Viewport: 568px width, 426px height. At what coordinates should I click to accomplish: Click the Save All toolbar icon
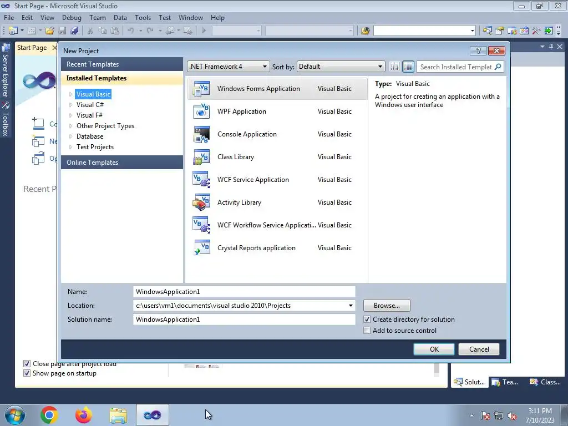(75, 31)
